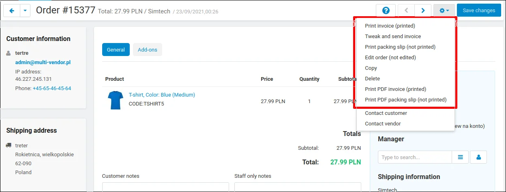Focus the manager search input field

point(414,157)
